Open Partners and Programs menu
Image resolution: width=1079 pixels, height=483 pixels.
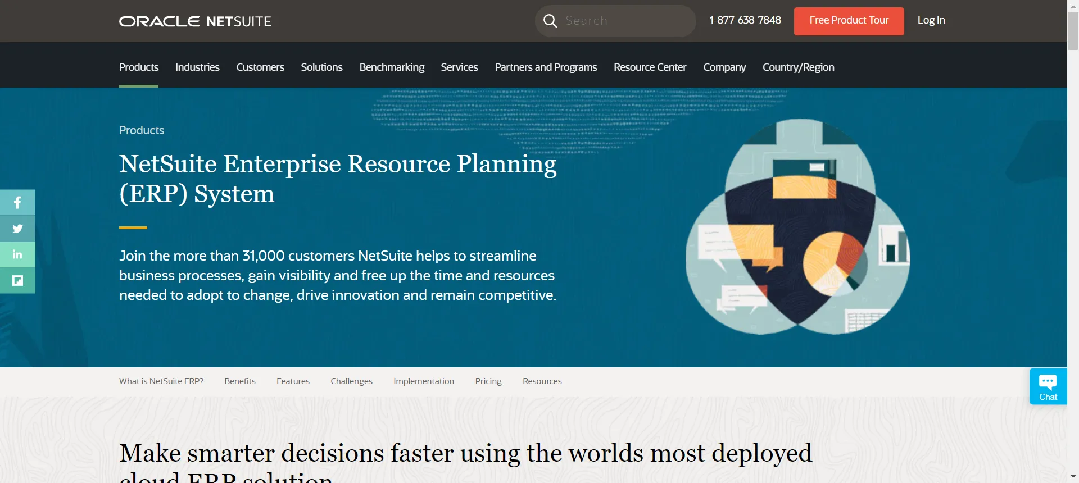tap(546, 67)
